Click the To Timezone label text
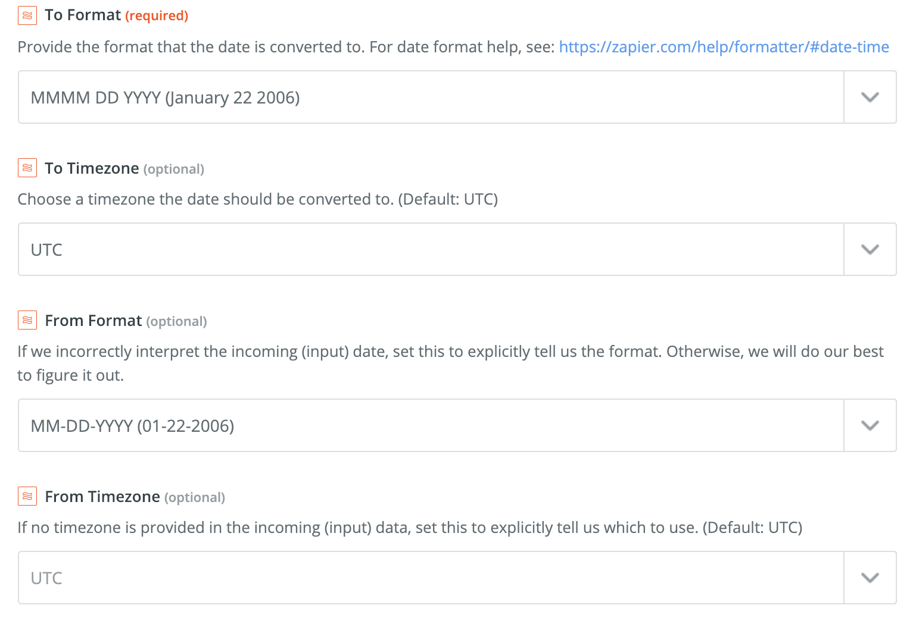This screenshot has height=621, width=916. (x=92, y=168)
